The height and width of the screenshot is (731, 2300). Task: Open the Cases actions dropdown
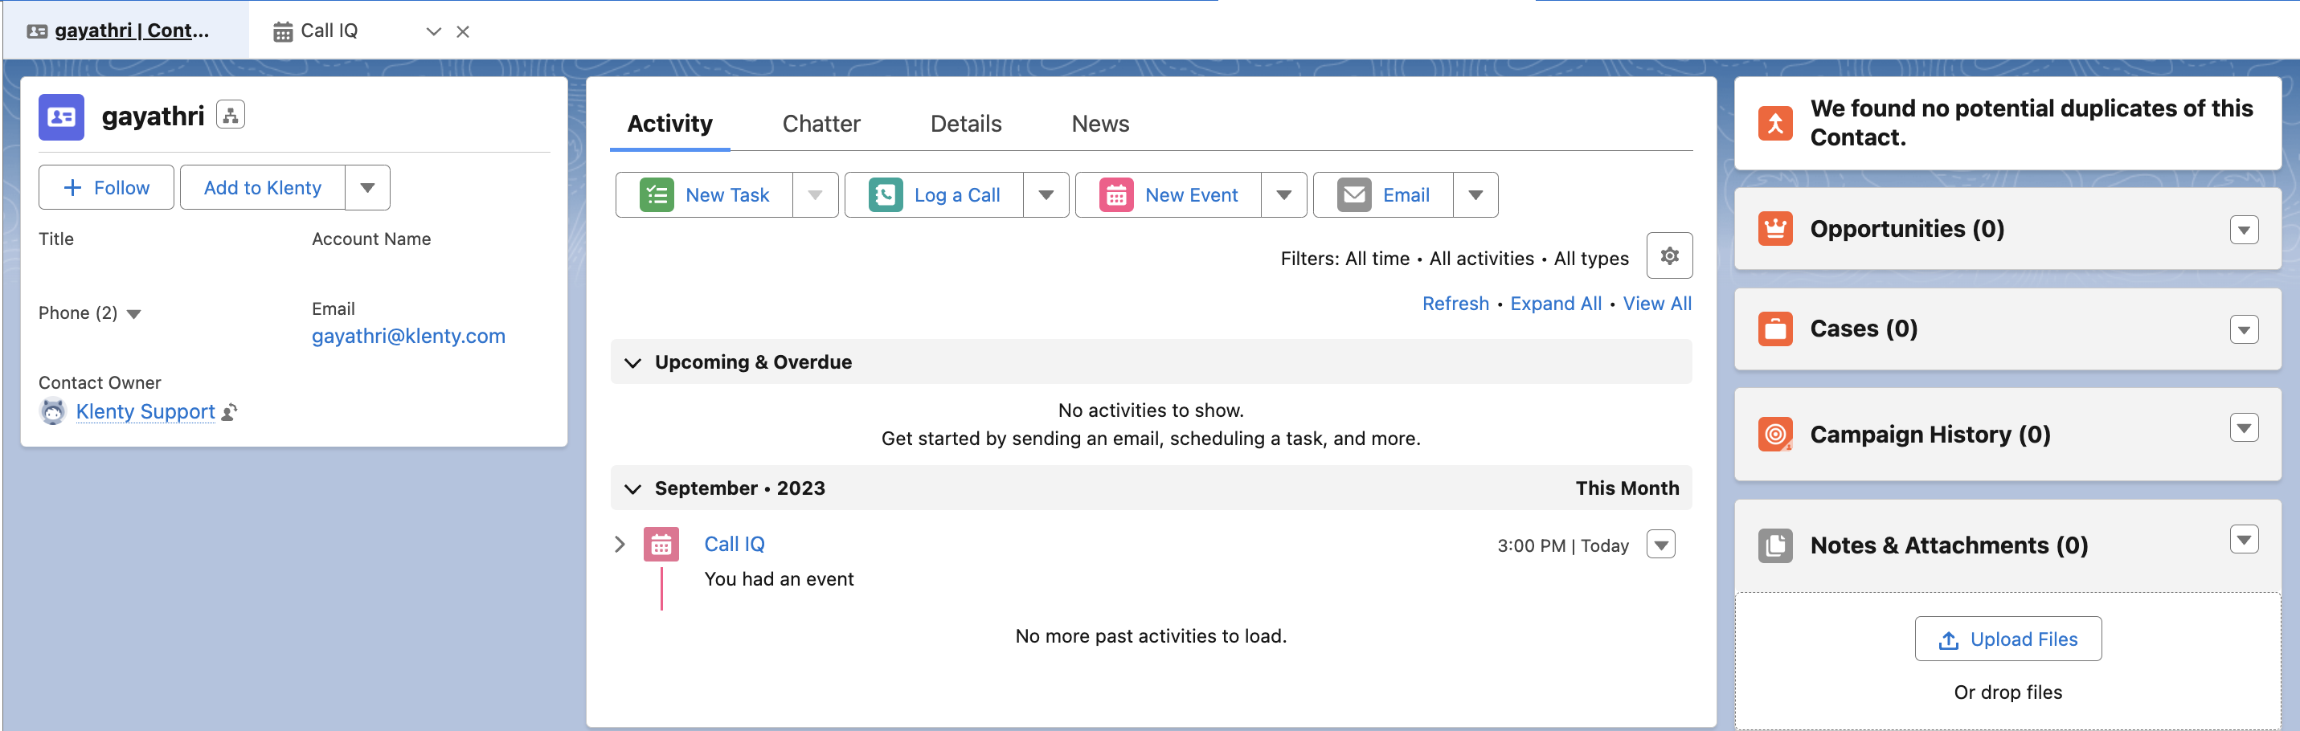click(2244, 330)
